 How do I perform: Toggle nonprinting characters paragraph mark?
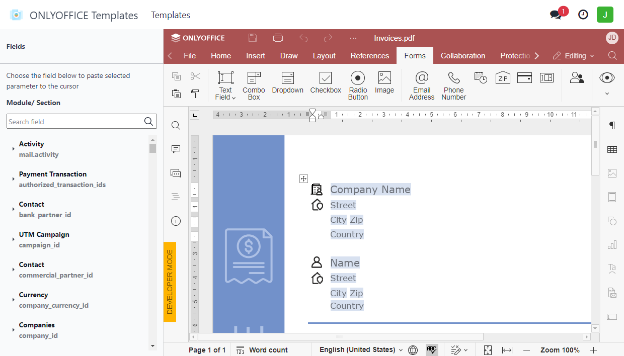click(612, 125)
